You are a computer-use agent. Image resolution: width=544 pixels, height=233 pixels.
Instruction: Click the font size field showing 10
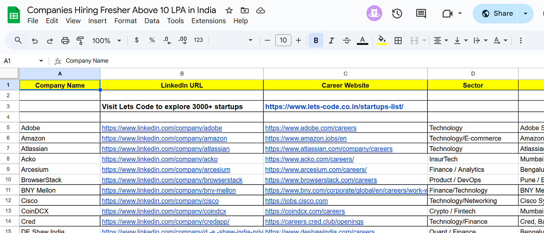tap(283, 40)
